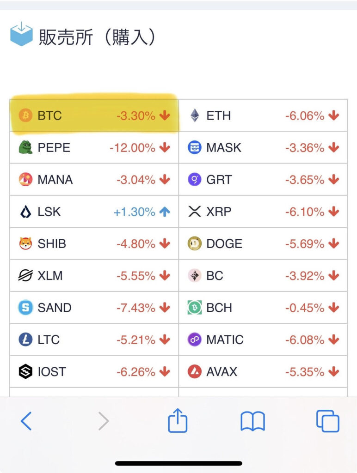
Task: Open the SAND purchase row
Action: tap(94, 307)
